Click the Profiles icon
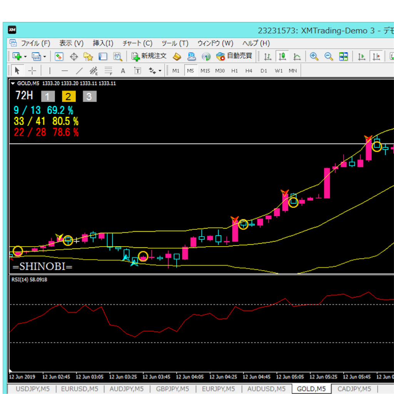The image size is (394, 394). pyautogui.click(x=36, y=56)
